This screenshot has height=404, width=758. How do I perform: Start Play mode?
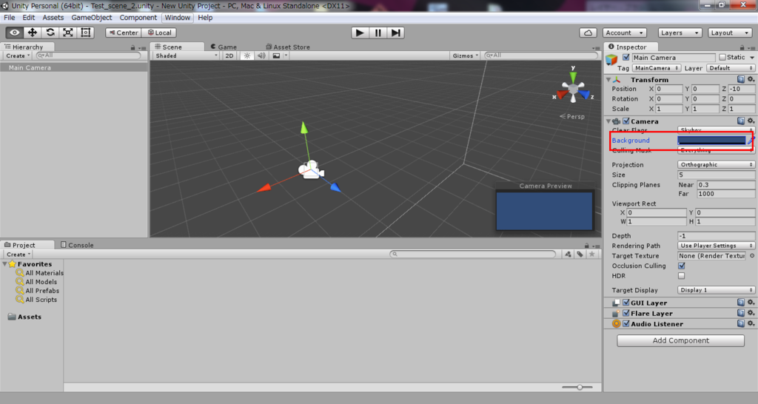(x=360, y=33)
